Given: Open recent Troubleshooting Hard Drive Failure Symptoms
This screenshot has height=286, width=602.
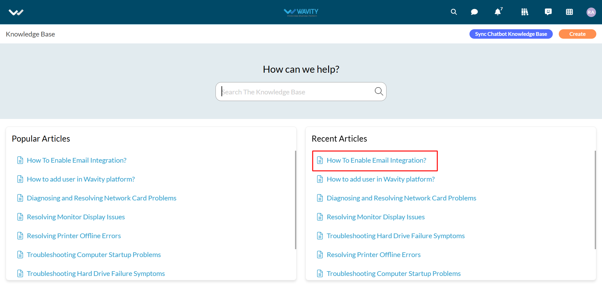Looking at the screenshot, I should coord(396,236).
